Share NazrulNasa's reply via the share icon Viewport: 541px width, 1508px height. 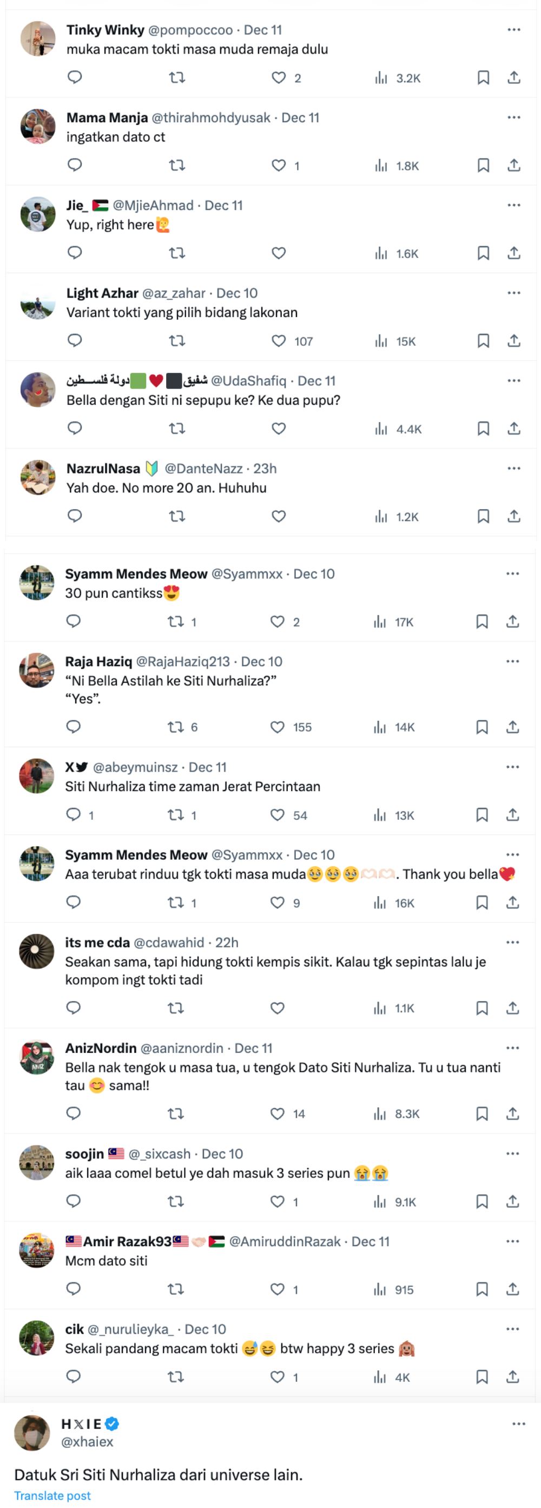[x=515, y=517]
